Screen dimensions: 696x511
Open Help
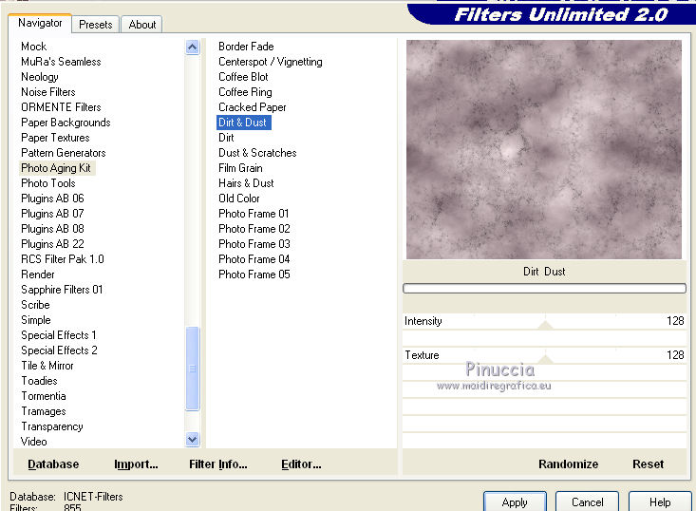tap(660, 502)
